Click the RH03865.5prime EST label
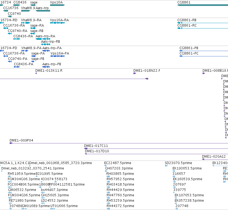 120,174
